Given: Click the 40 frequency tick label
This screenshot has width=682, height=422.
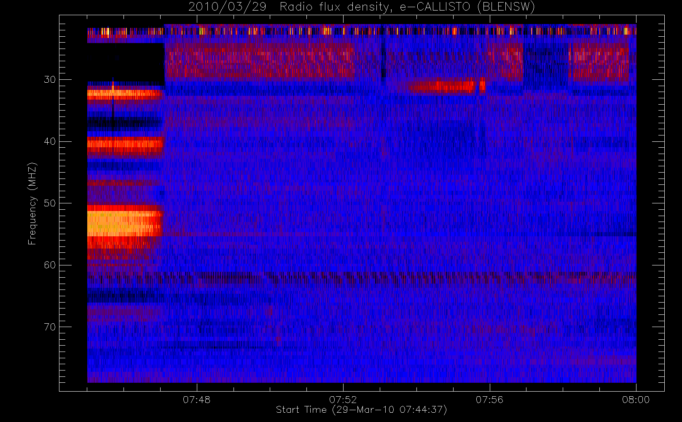Looking at the screenshot, I should (50, 141).
